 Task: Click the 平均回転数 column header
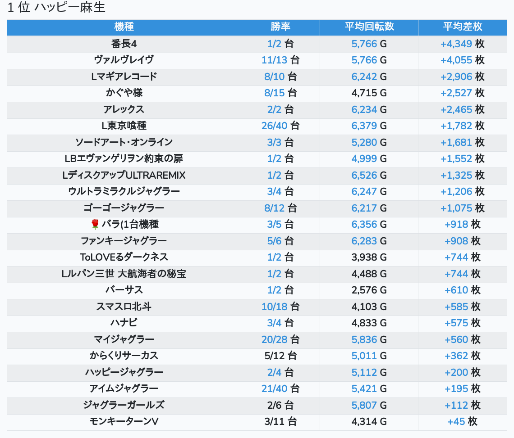tap(369, 27)
